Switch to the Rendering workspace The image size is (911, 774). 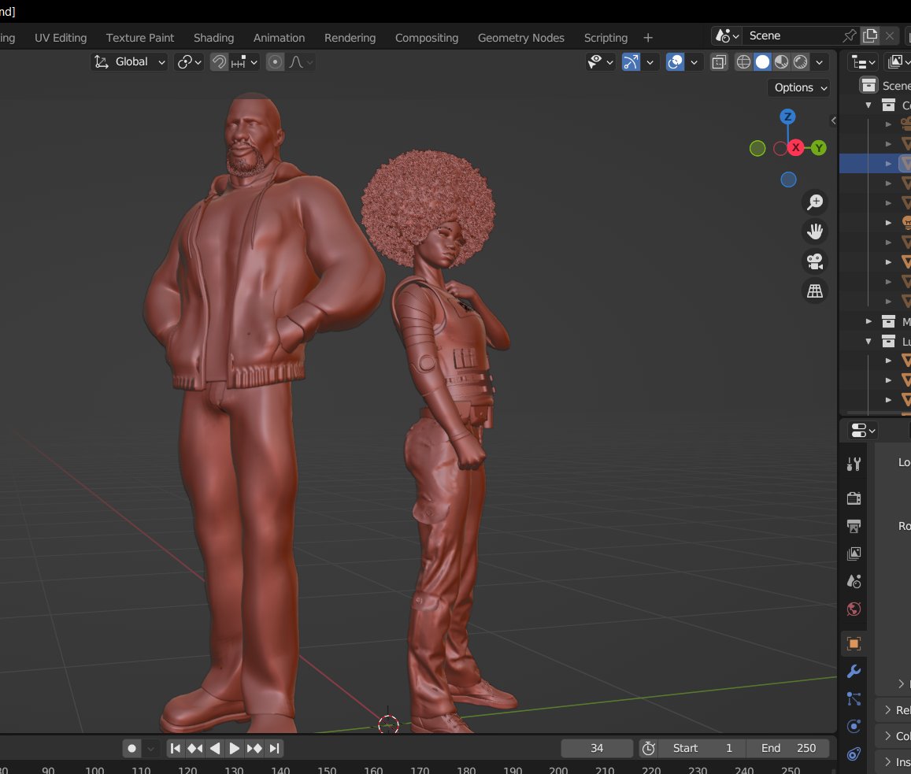coord(350,38)
